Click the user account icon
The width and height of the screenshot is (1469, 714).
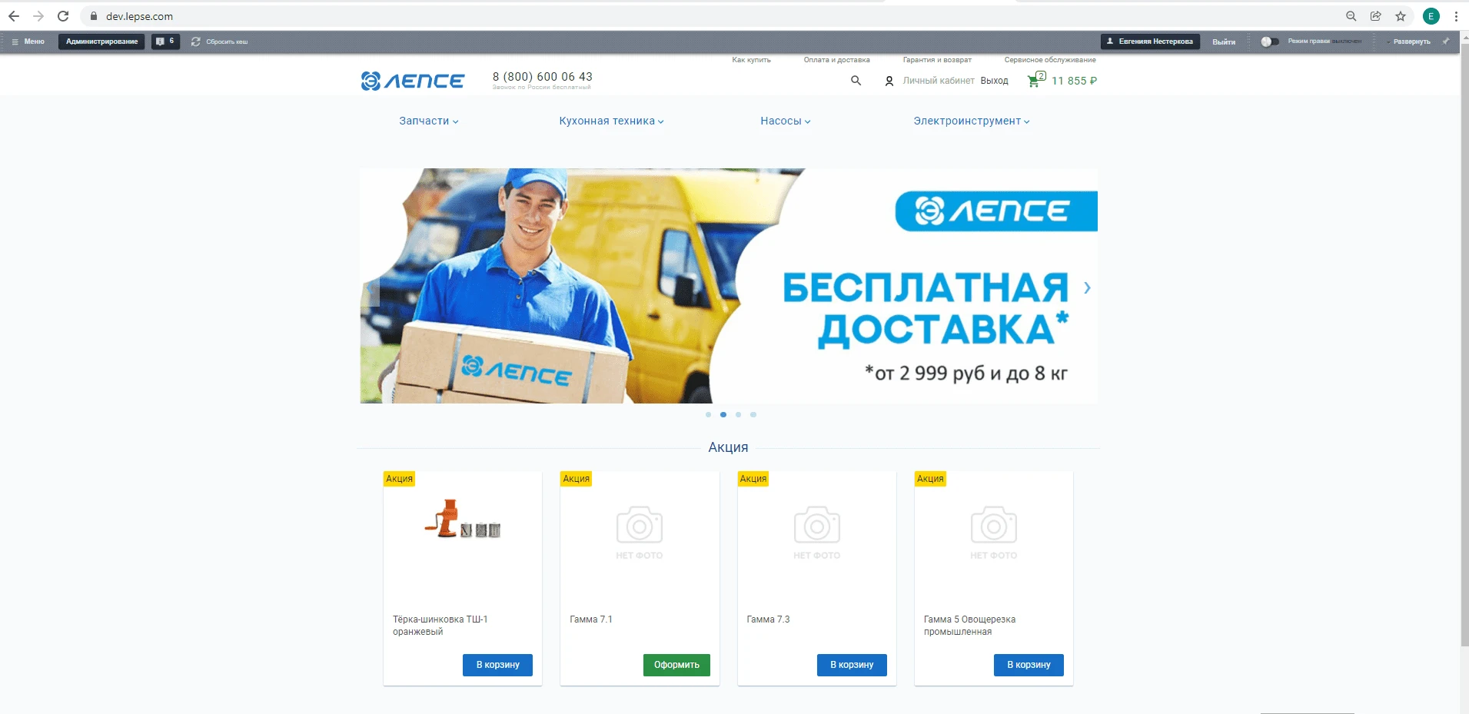pos(889,81)
